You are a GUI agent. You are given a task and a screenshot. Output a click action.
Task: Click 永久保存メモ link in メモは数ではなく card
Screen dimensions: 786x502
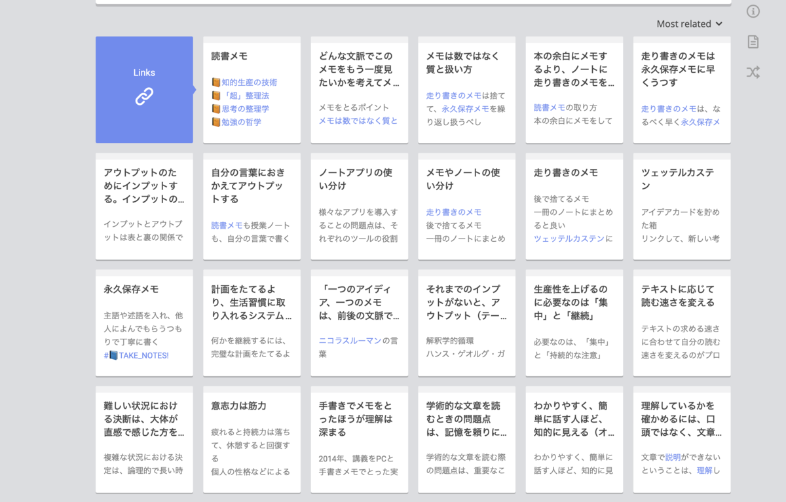466,109
